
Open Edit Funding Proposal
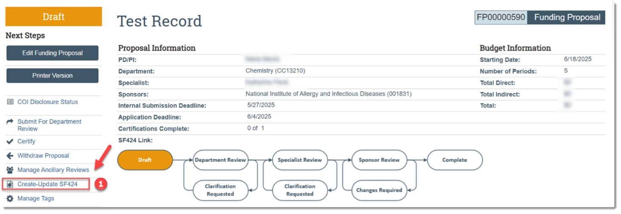[53, 53]
